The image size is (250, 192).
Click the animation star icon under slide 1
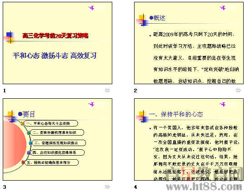[x=107, y=91]
